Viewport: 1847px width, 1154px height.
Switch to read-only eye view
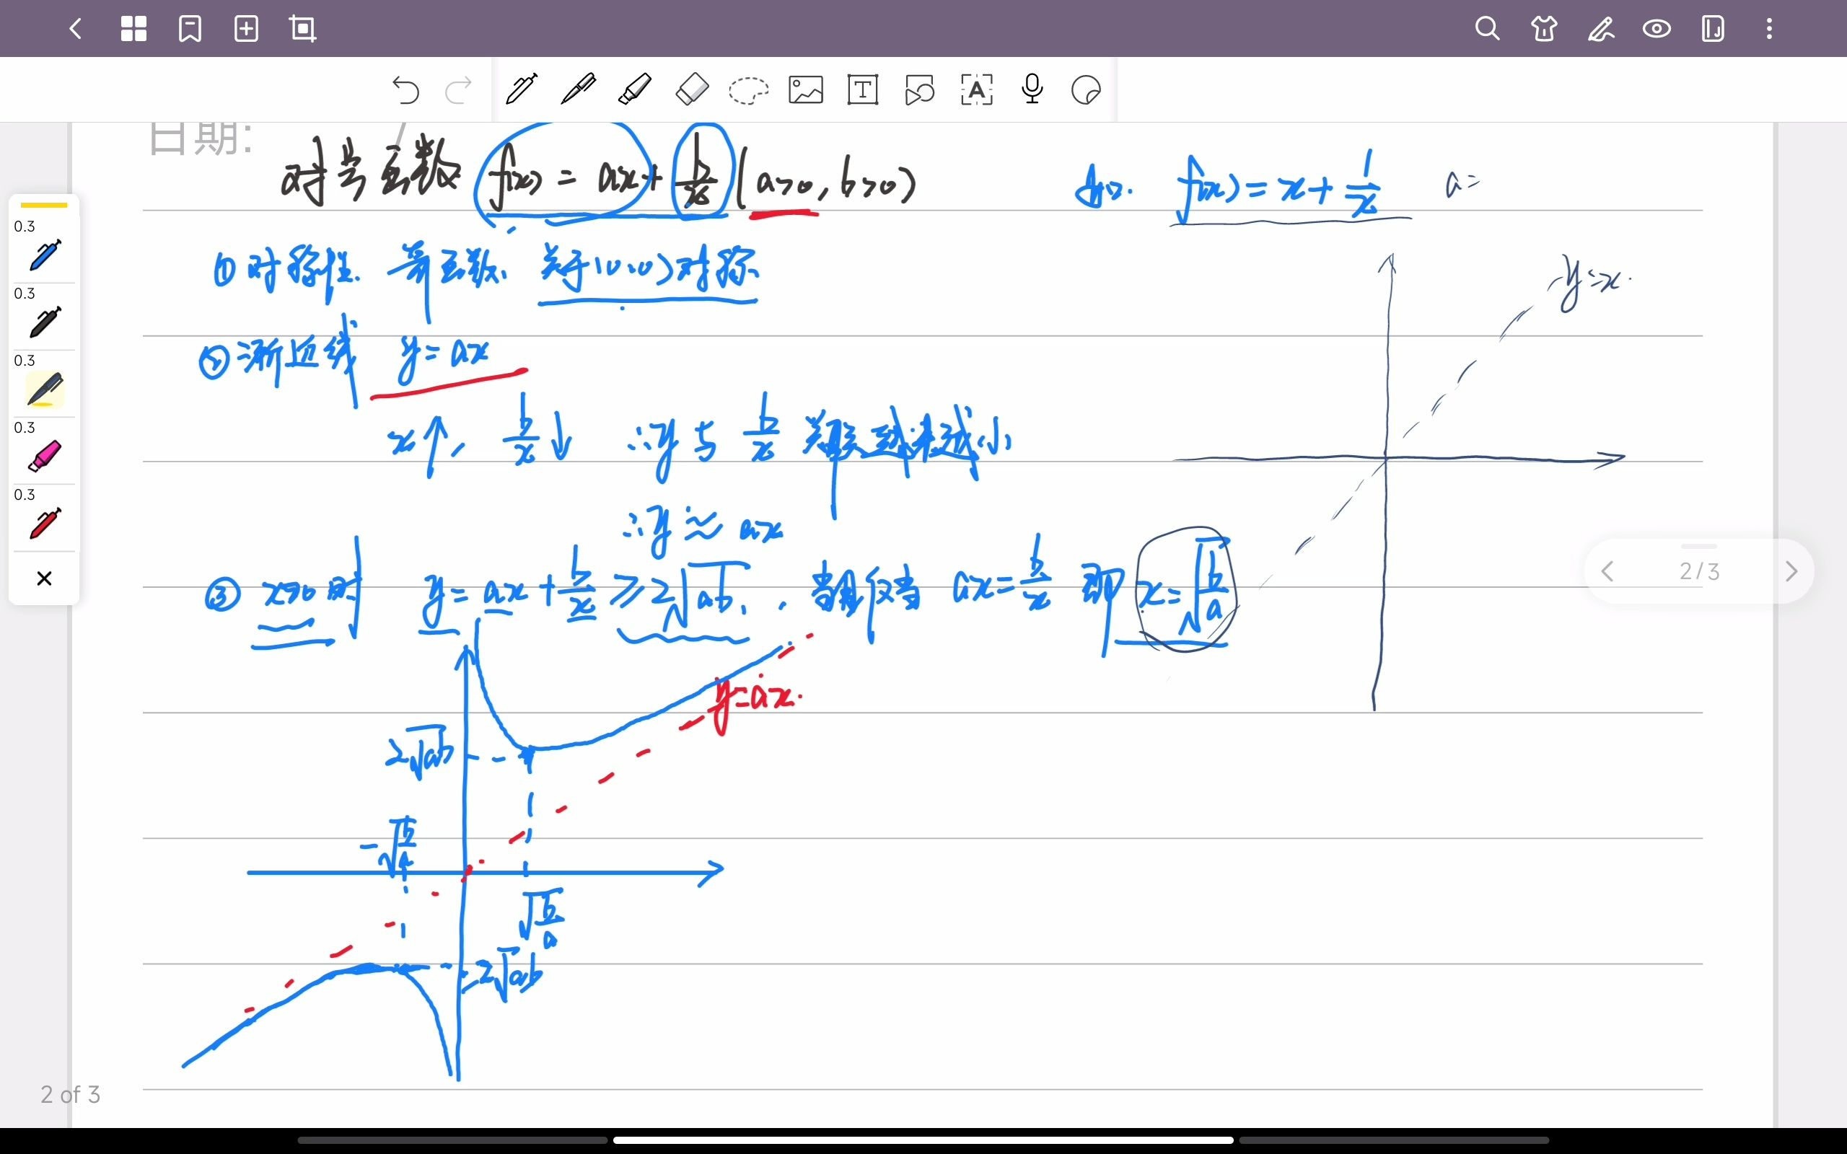(x=1657, y=29)
